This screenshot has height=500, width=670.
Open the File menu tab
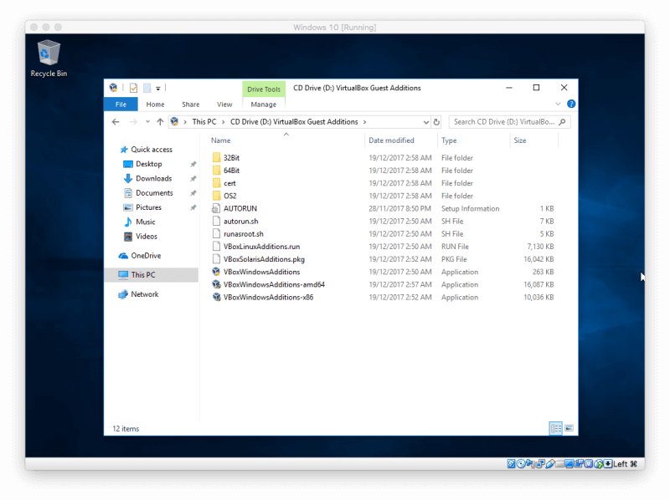click(121, 105)
